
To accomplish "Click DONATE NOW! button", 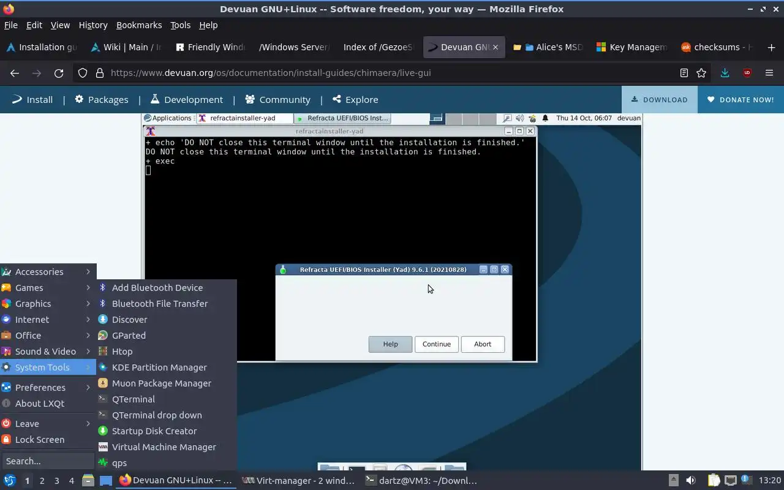I will [x=741, y=100].
